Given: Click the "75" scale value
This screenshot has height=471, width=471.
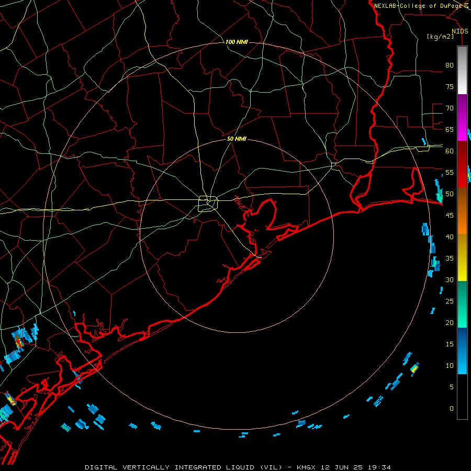Looking at the screenshot, I should (x=450, y=86).
